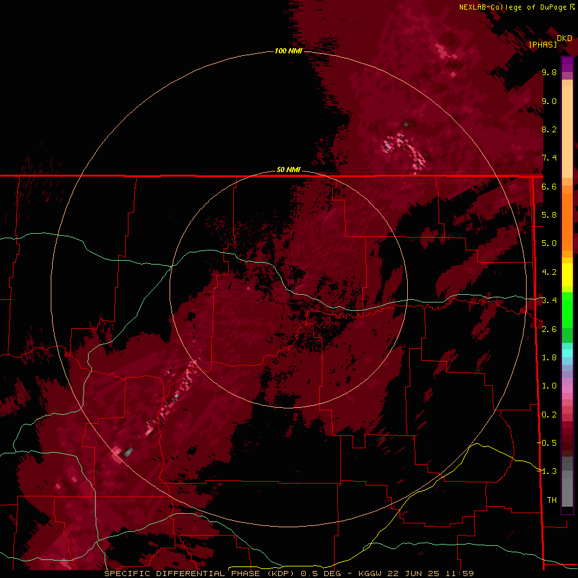
Task: Click the [PHAS] legend unit label
Action: pos(543,44)
